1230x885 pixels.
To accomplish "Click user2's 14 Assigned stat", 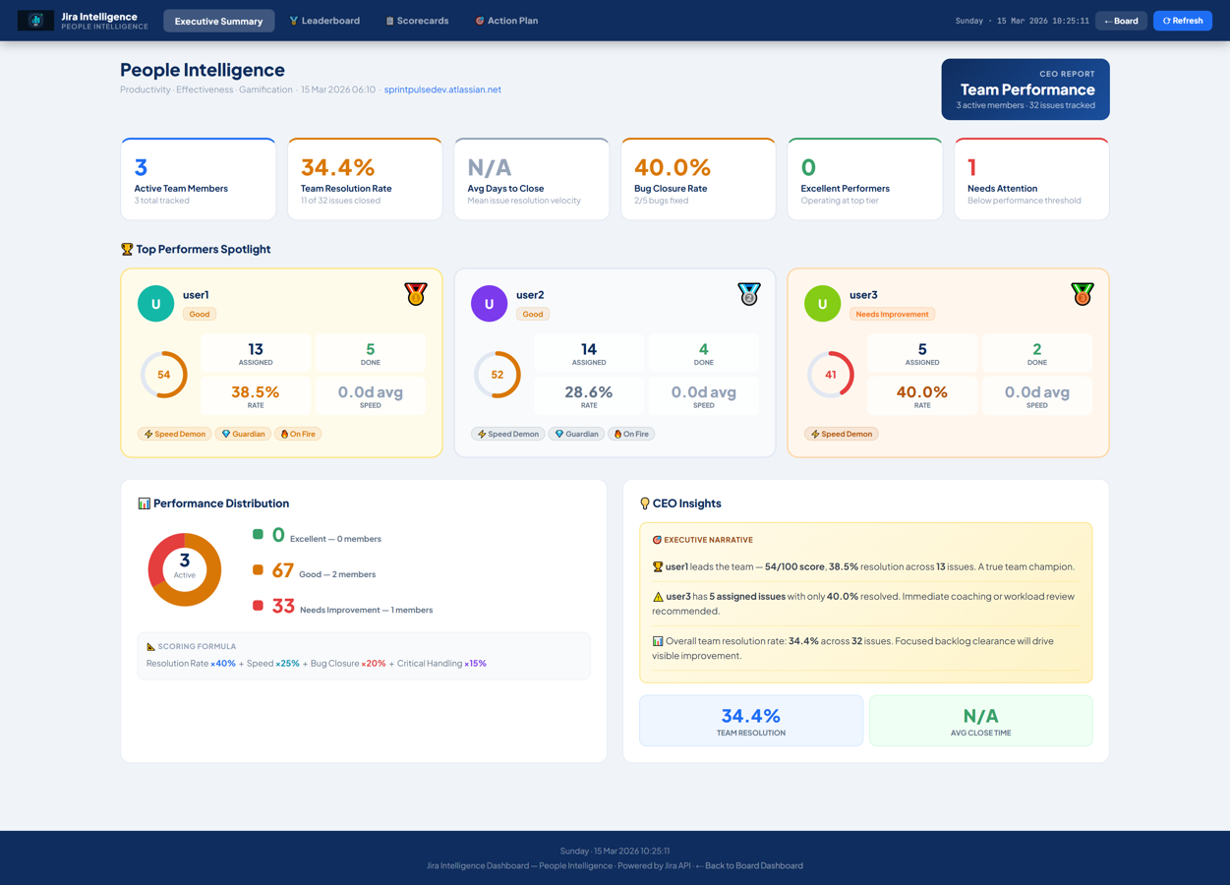I will (589, 353).
